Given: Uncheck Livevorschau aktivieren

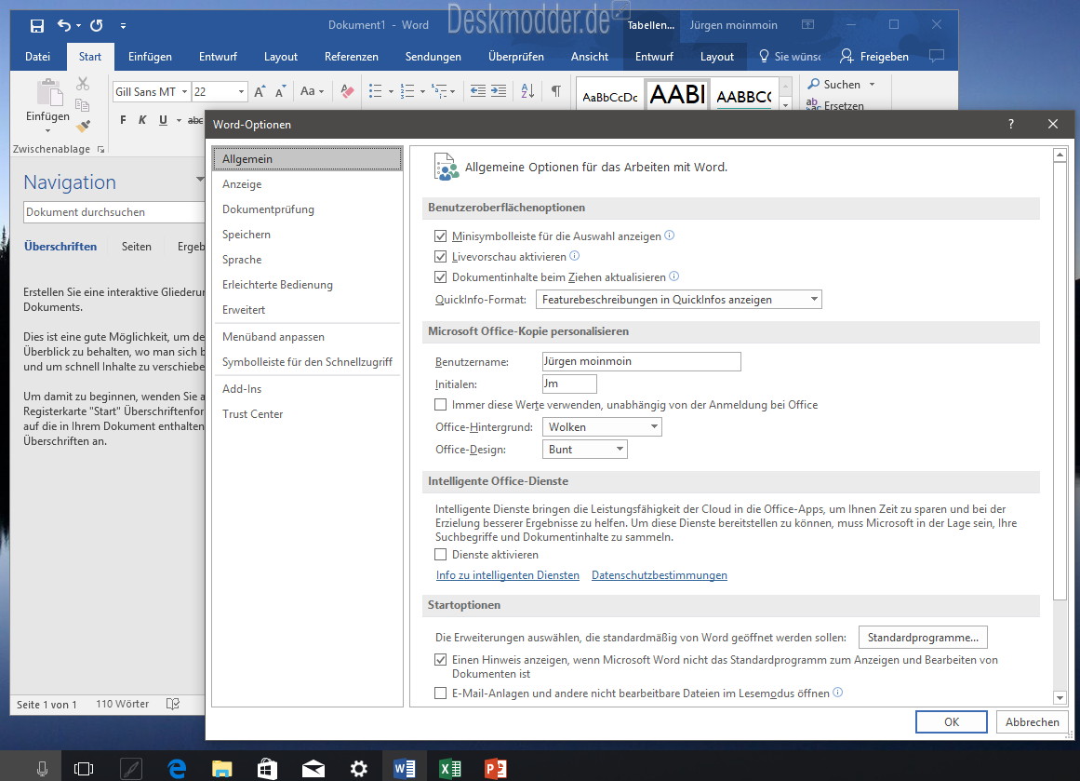Looking at the screenshot, I should [x=441, y=256].
